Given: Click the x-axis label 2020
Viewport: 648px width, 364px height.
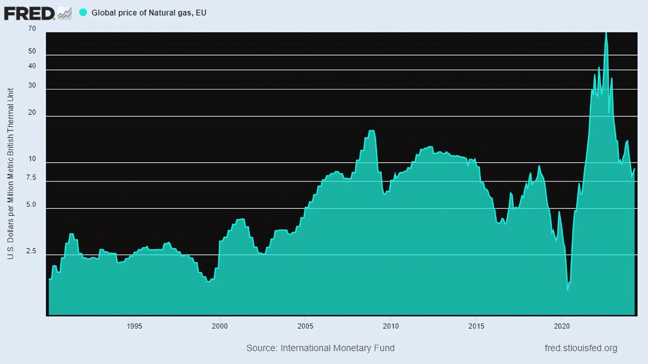Looking at the screenshot, I should [x=562, y=326].
